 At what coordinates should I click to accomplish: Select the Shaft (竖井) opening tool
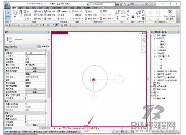123,14
